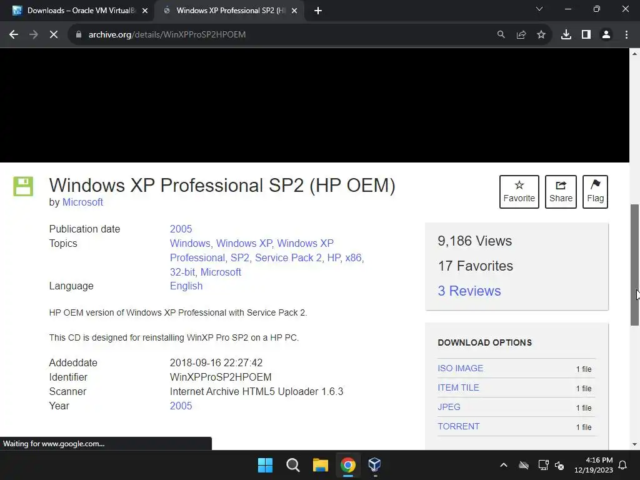Switch to the Windows XP Professional SP2 tab
The width and height of the screenshot is (640, 480).
tap(229, 11)
